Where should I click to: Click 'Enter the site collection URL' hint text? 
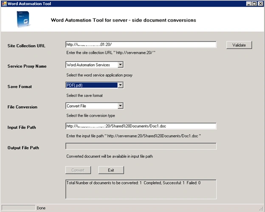(111, 53)
